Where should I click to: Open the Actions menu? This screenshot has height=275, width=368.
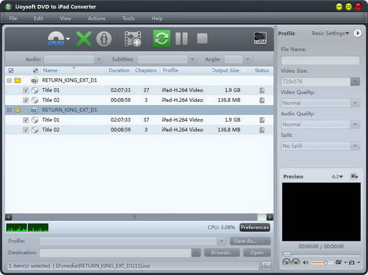[96, 18]
